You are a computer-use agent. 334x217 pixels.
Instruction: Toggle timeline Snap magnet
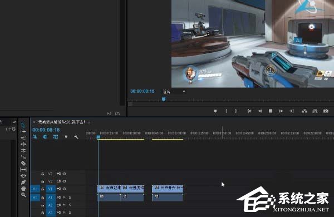[45, 137]
